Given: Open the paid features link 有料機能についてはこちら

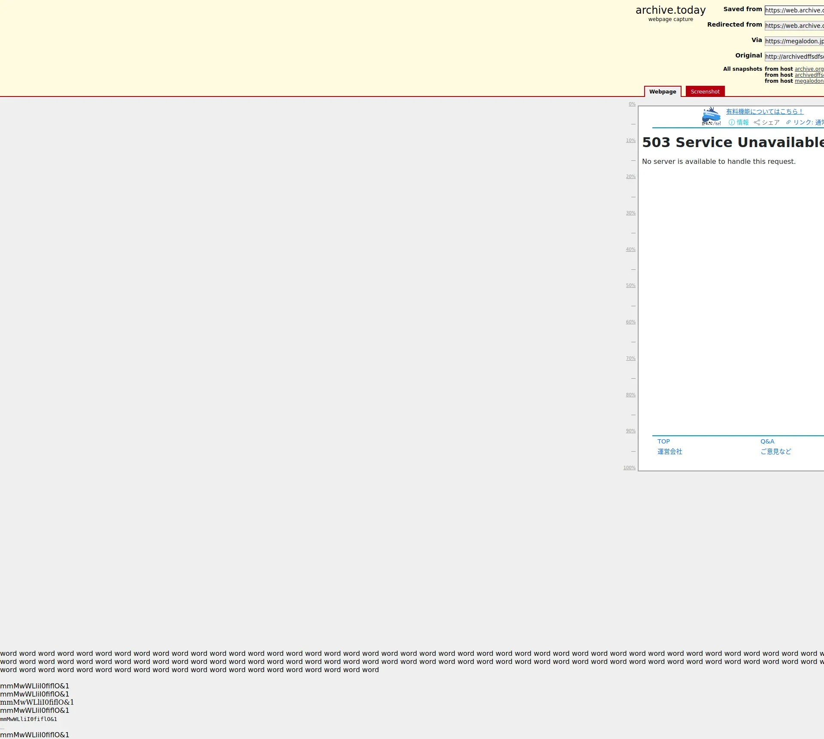Looking at the screenshot, I should 764,112.
